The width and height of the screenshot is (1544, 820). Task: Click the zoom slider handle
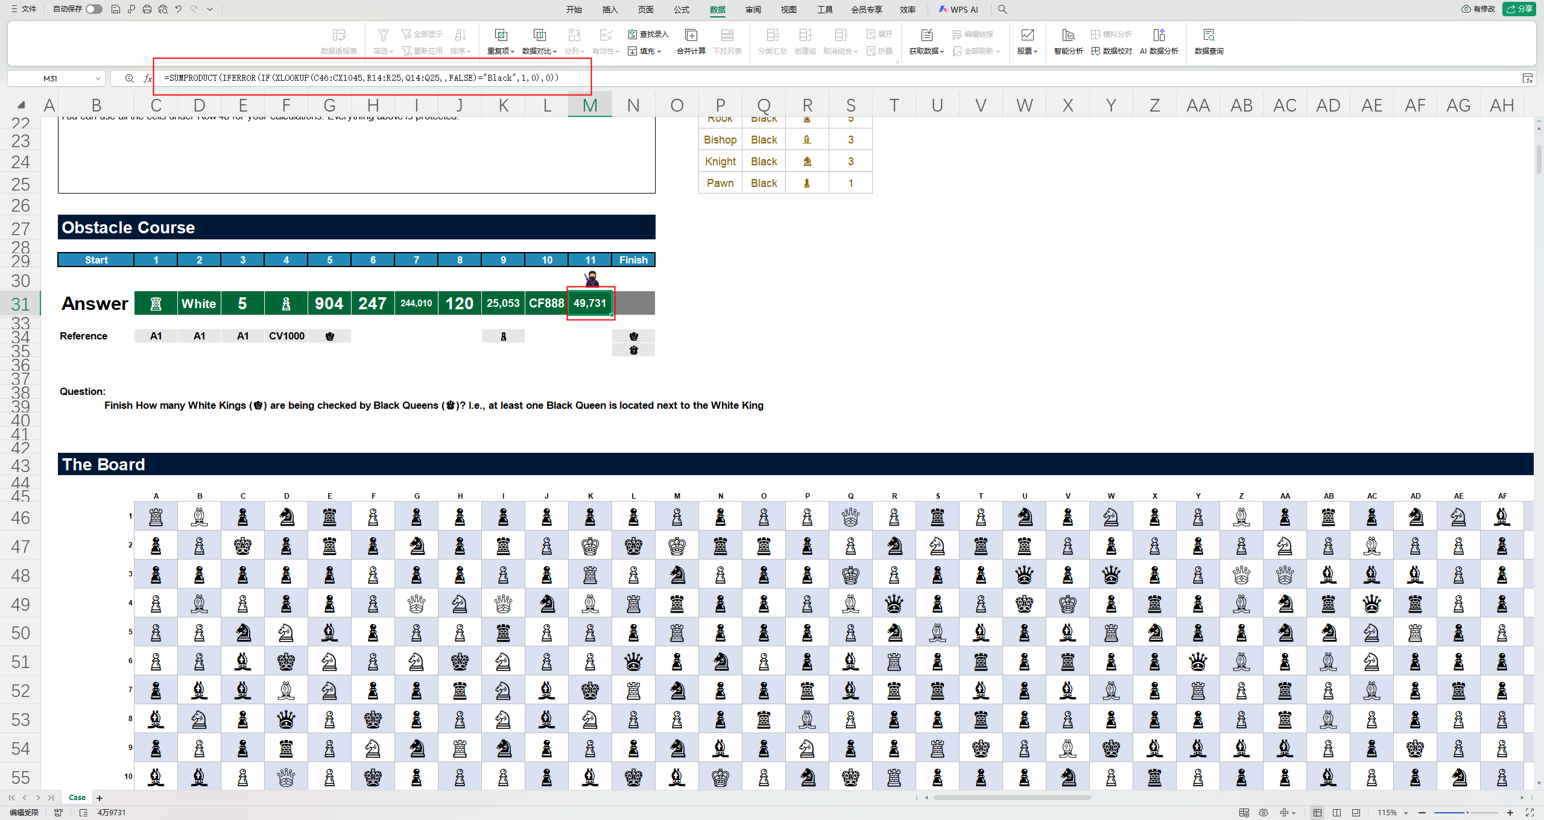[1467, 813]
